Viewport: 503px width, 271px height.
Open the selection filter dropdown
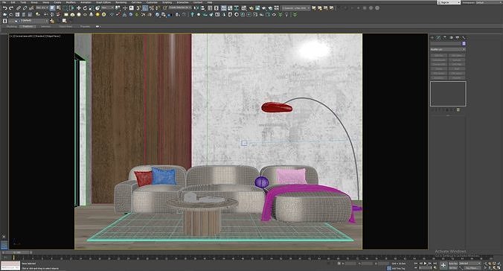(42, 7)
